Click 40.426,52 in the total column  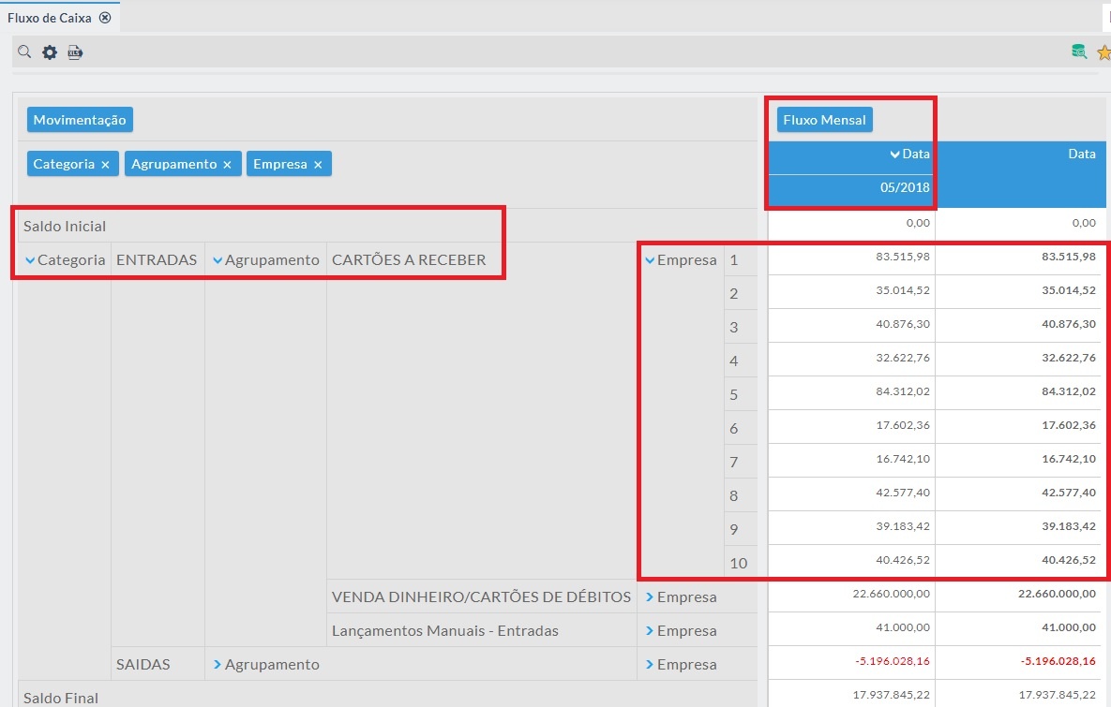click(1069, 560)
